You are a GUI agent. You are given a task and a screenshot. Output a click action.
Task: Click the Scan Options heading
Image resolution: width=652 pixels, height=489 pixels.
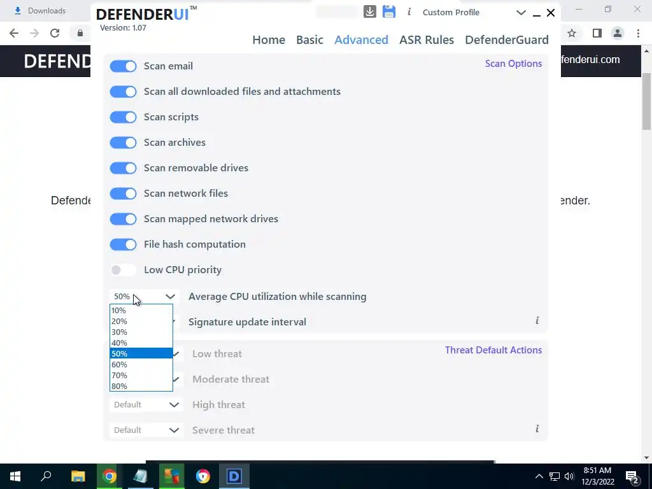click(x=514, y=64)
